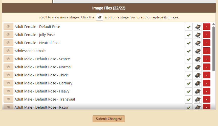Show preview of Adult Female - Neutral Pose
218x126 pixels.
(8, 43)
